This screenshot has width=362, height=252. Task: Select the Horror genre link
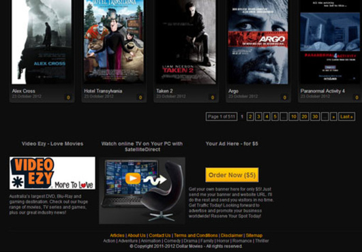coord(223,240)
